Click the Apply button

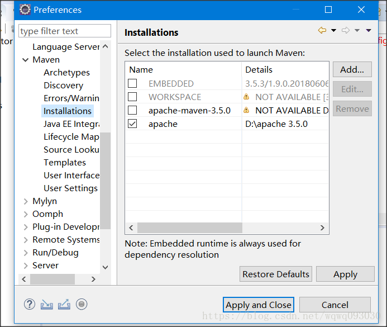345,274
